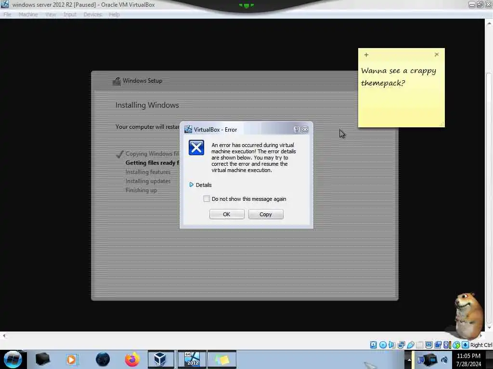This screenshot has height=369, width=493.
Task: Open the Input menu
Action: [70, 14]
